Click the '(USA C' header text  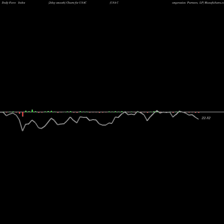[114, 3]
